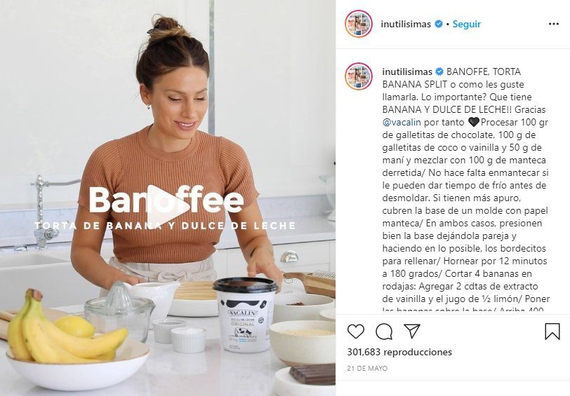
Task: Click the verified badge in the header
Action: point(439,24)
